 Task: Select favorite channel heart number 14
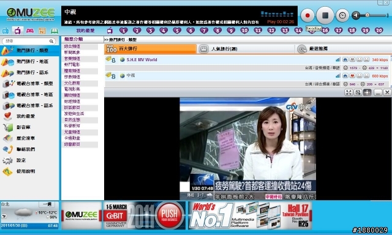[x=298, y=31]
